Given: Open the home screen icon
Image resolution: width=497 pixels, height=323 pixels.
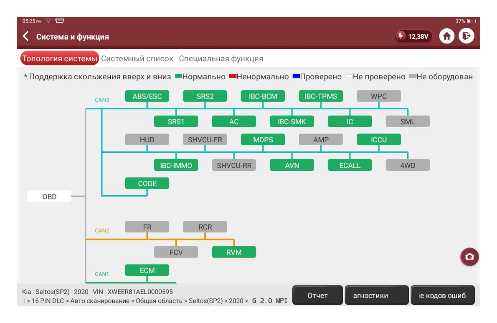Looking at the screenshot, I should tap(446, 36).
